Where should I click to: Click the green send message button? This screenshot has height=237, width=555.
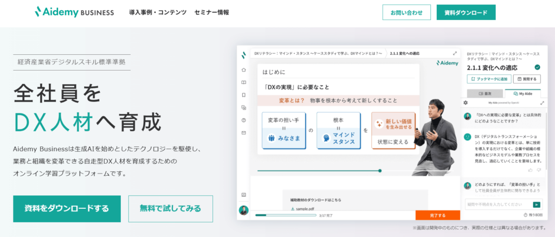click(538, 204)
